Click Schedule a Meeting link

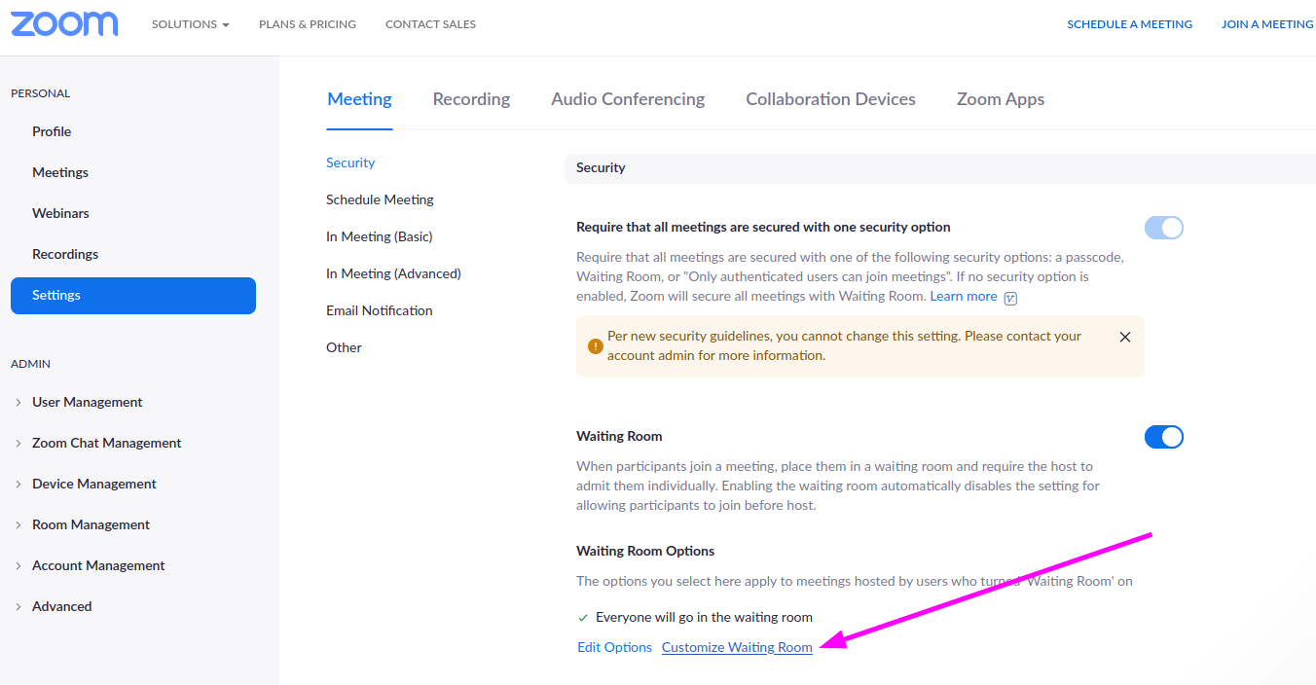tap(1129, 24)
